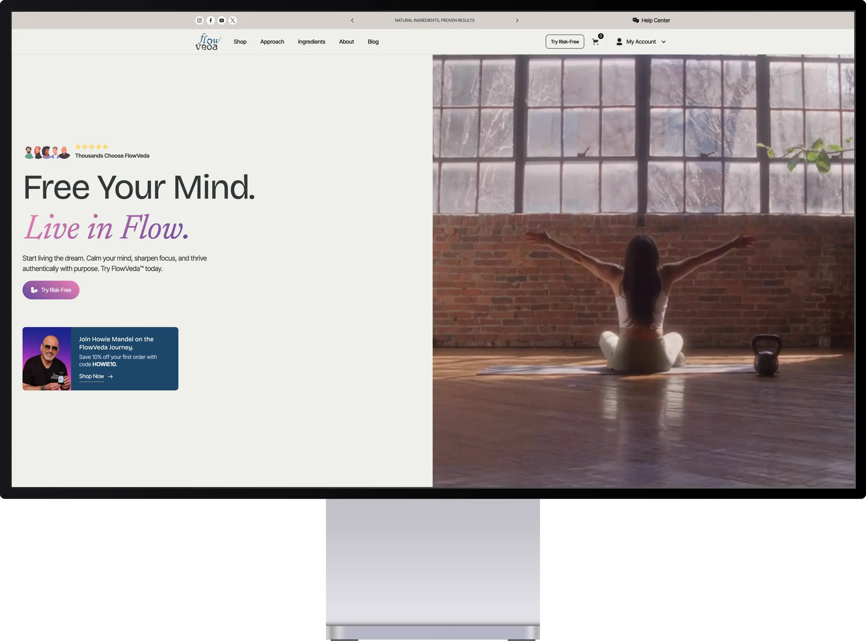Open the Shop menu item

point(240,42)
